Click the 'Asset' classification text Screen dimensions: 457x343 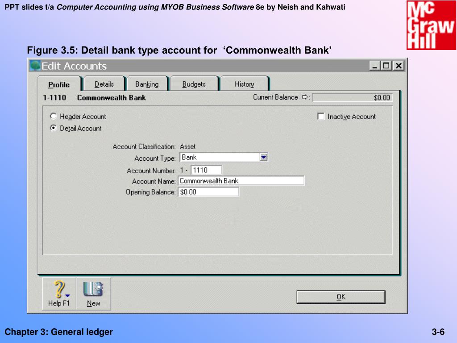(x=188, y=146)
